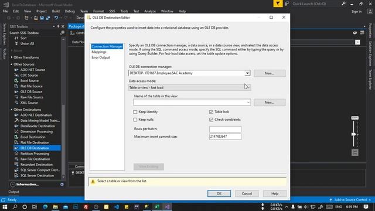
Task: Click the Help button in dialog
Action: (275, 193)
